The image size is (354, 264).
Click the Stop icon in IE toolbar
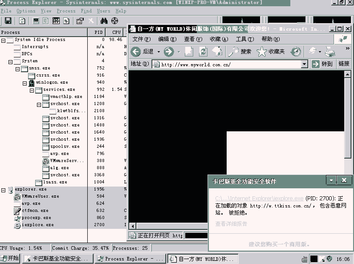point(189,52)
